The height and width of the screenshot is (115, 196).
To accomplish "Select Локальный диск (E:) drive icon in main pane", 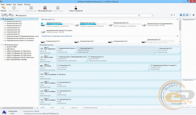I will 110,25.
